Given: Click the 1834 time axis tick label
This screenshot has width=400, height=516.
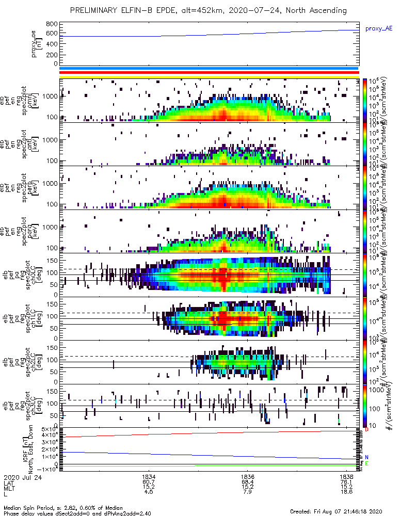Looking at the screenshot, I should pos(149,476).
